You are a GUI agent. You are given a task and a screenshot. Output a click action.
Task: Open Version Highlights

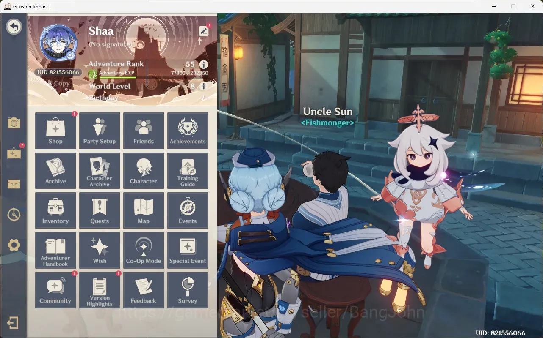(100, 290)
